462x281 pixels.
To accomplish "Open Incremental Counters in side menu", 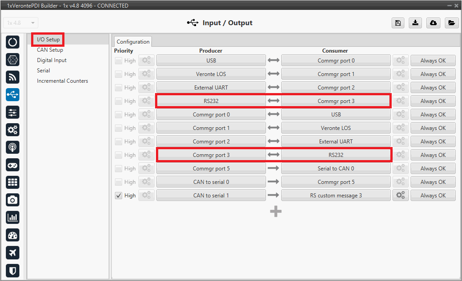I will [x=62, y=81].
